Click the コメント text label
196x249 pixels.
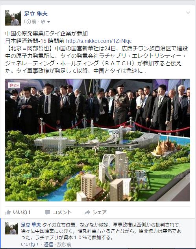[x=62, y=212]
